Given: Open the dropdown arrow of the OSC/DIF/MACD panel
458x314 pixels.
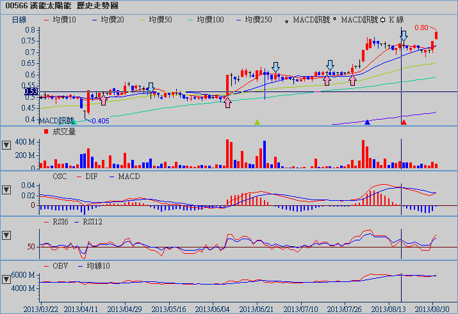Looking at the screenshot, I should point(6,190).
